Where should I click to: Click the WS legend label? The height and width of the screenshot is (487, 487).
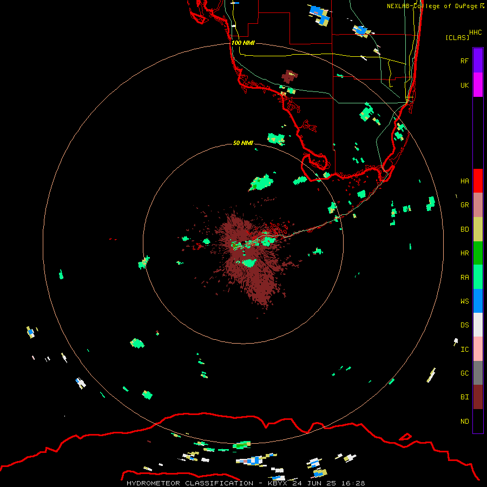[464, 301]
